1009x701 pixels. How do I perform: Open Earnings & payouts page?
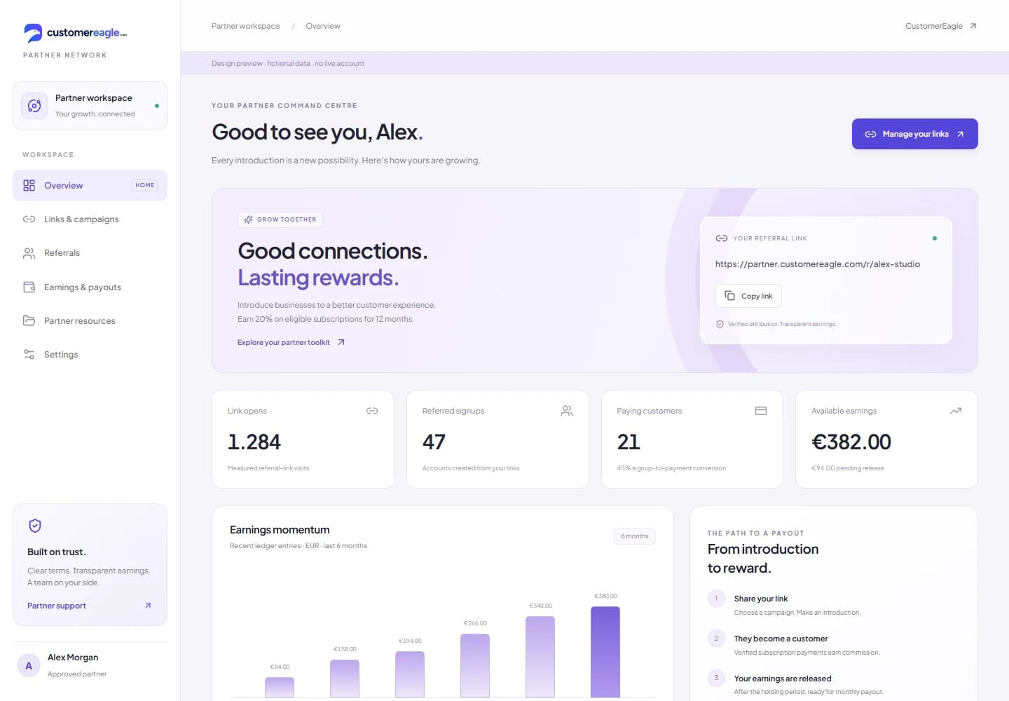(x=90, y=287)
